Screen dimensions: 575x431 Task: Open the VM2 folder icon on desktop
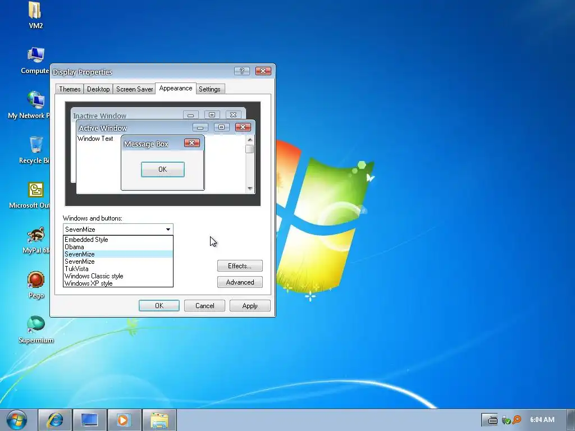pyautogui.click(x=35, y=10)
